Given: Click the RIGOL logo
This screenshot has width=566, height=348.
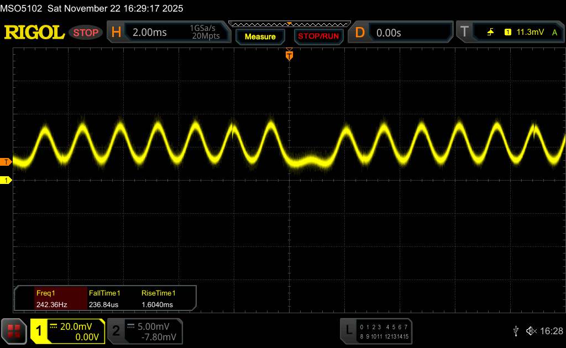Looking at the screenshot, I should 34,33.
